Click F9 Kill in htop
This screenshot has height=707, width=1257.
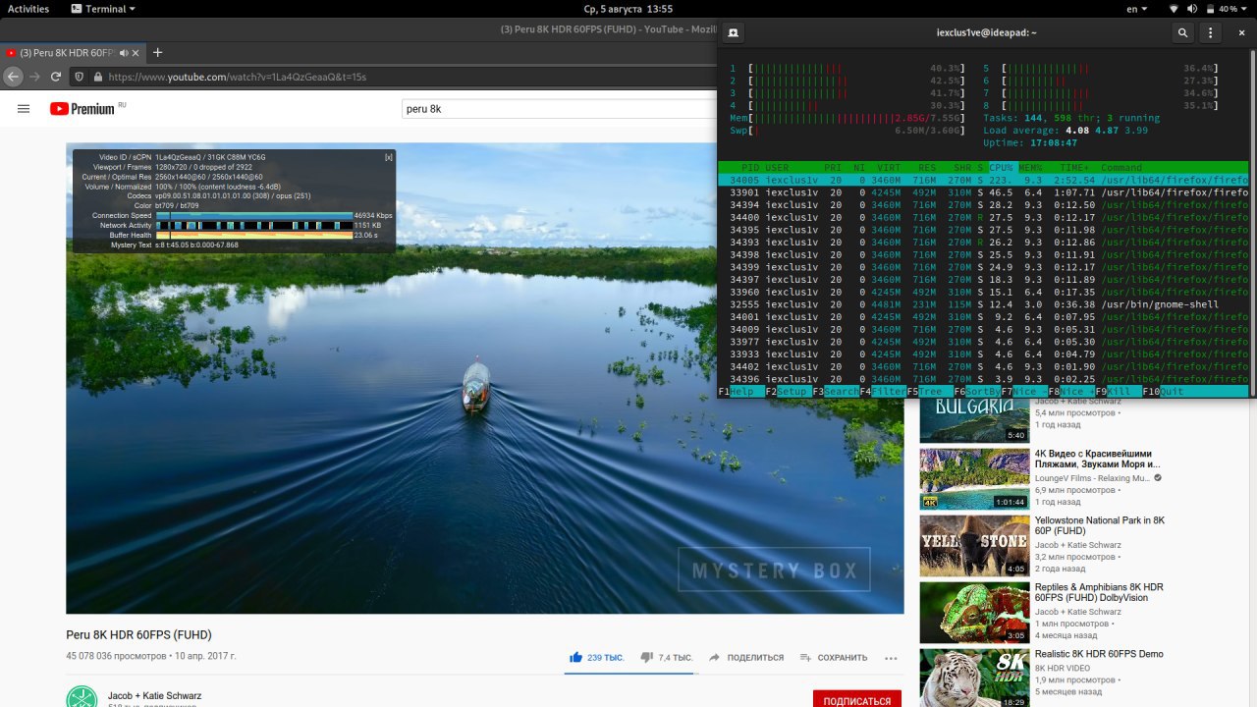coord(1119,391)
